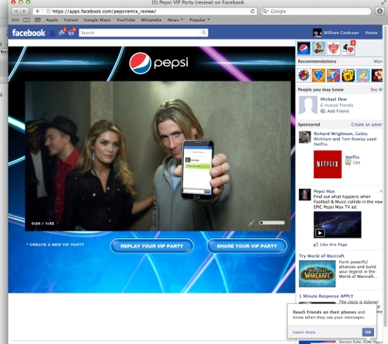Open the YouTube bookmark
388x344 pixels.
click(126, 20)
